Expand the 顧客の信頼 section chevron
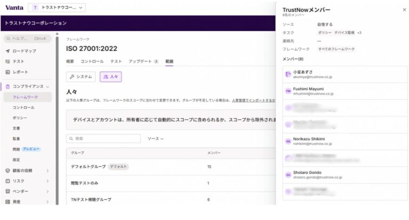 click(x=48, y=171)
